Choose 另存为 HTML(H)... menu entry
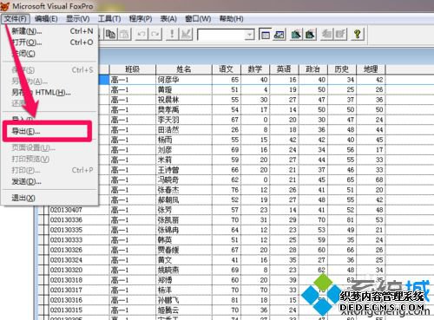Viewport: 434px width, 320px height. [x=49, y=92]
